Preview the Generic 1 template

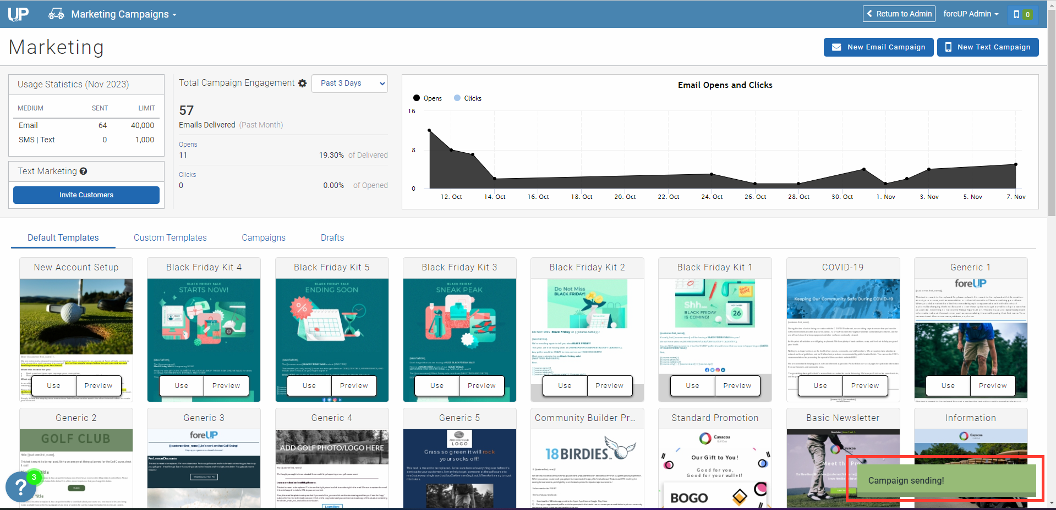pyautogui.click(x=993, y=386)
